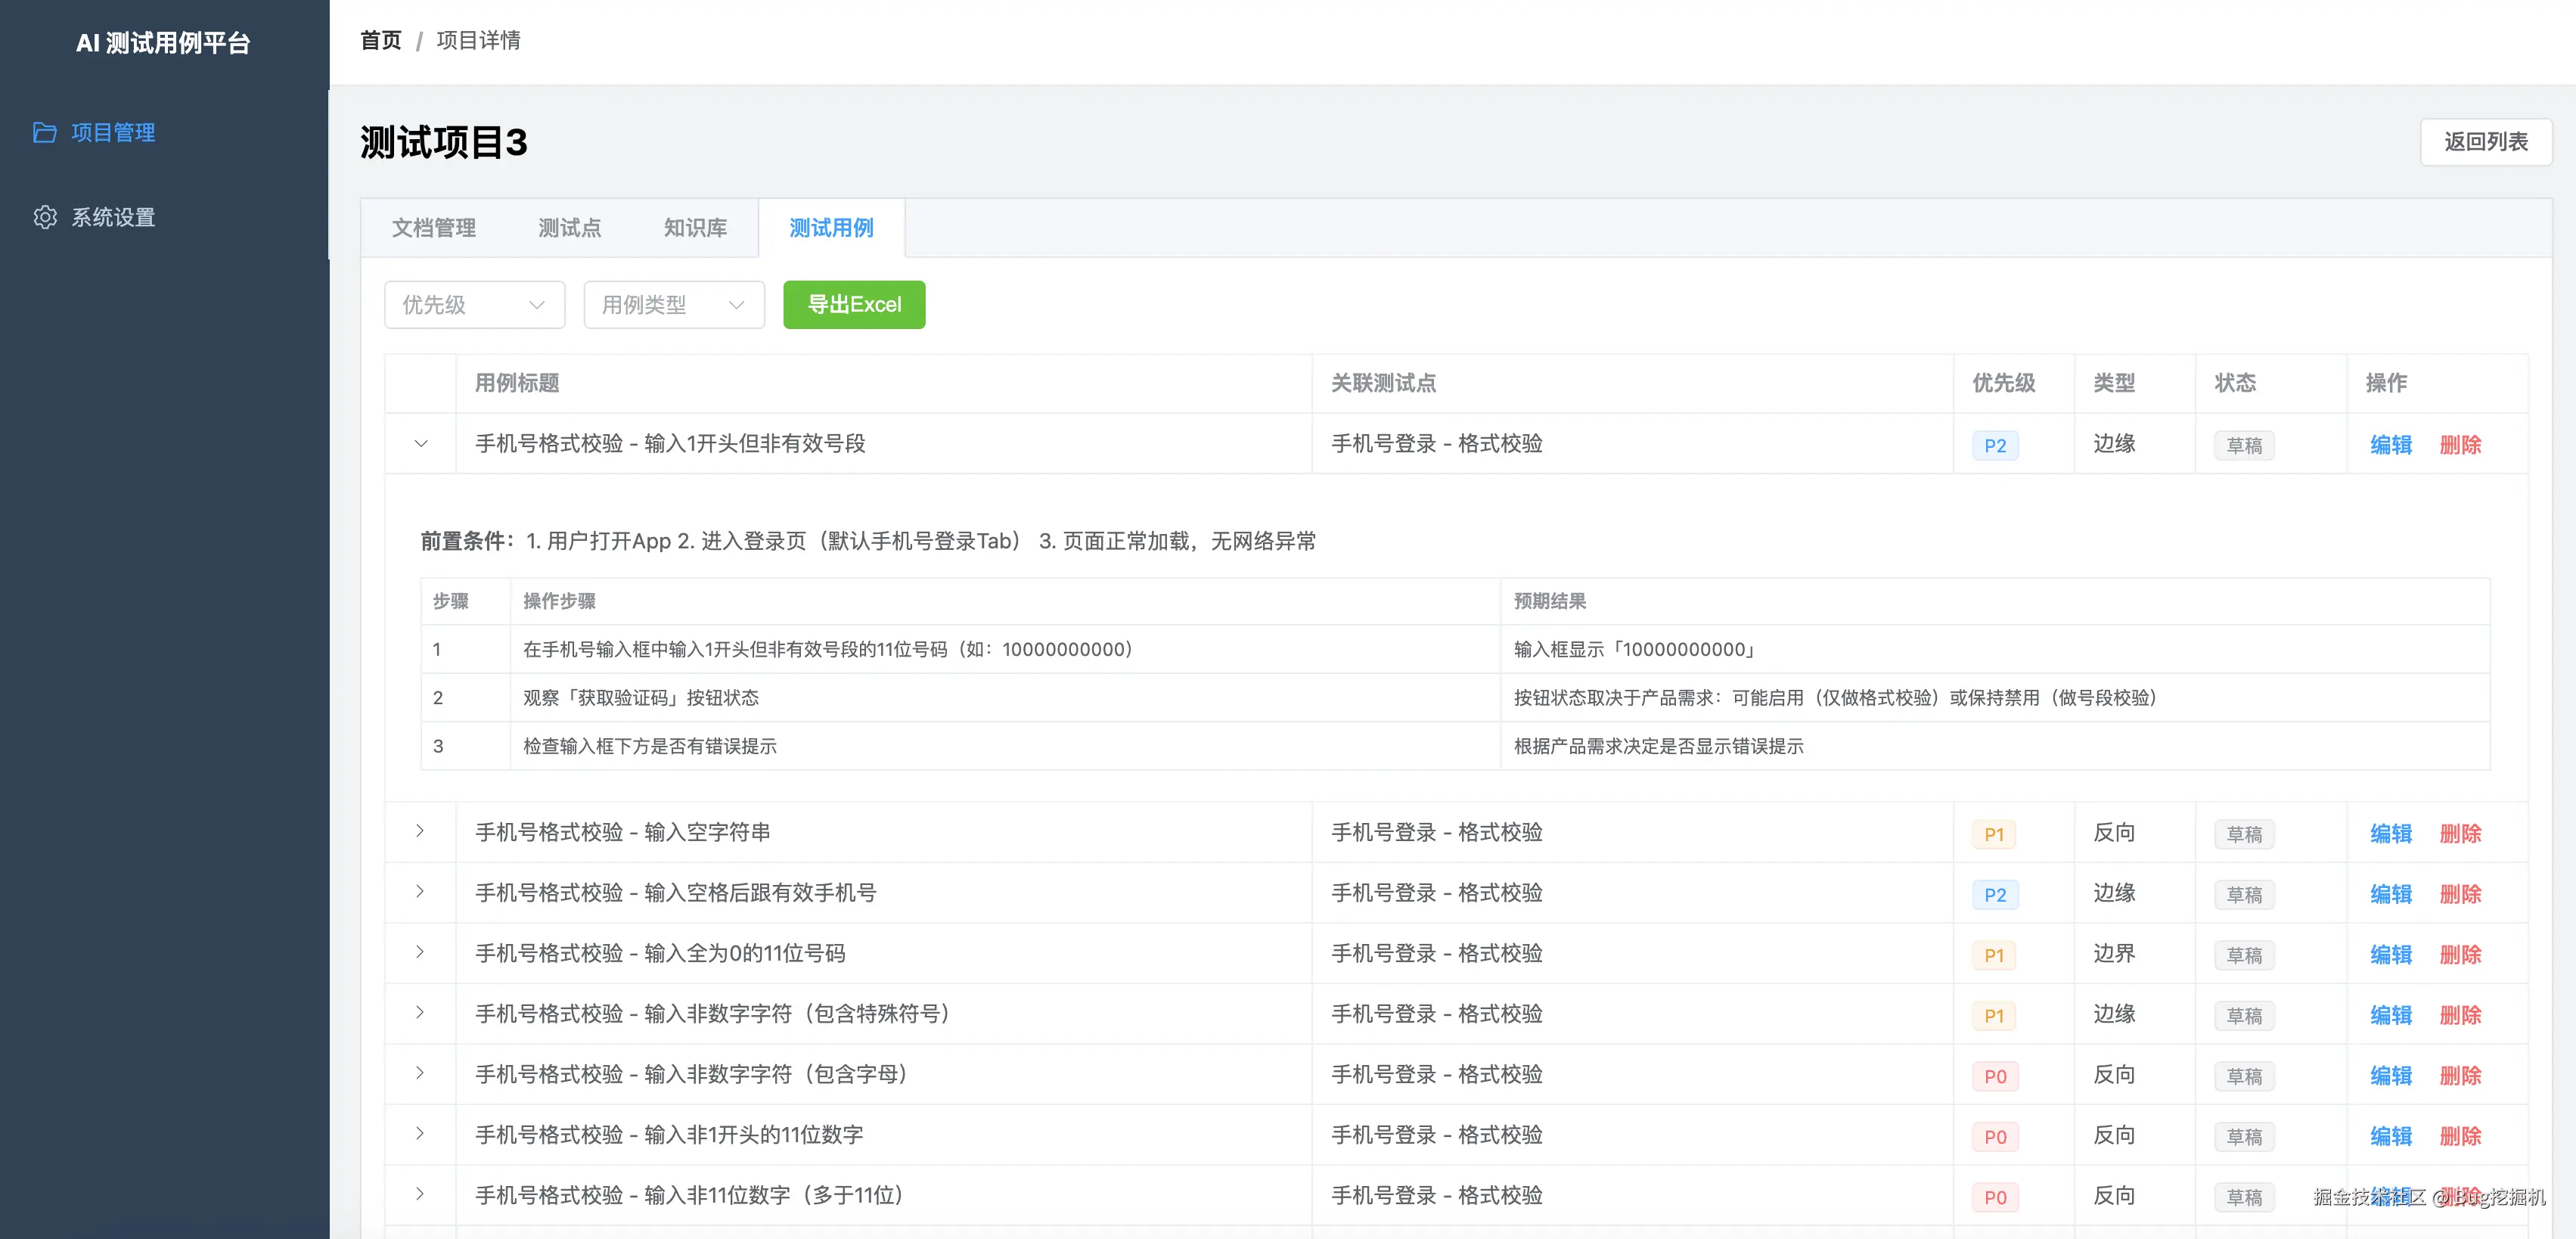
Task: Click the 返回列表 button
Action: (2484, 142)
